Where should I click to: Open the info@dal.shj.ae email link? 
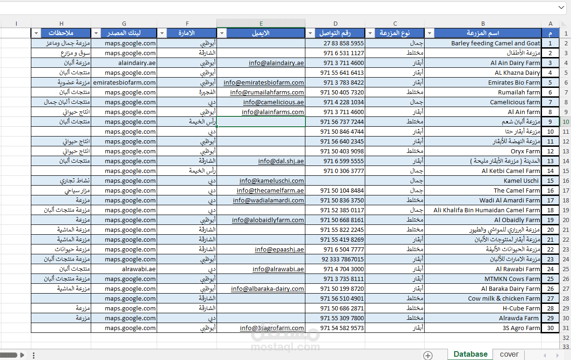tap(281, 161)
